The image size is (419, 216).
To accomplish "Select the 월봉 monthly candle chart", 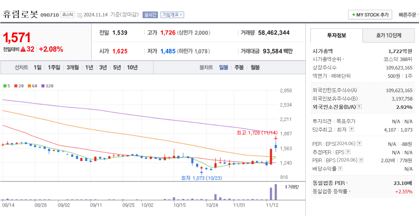I will pos(255,67).
